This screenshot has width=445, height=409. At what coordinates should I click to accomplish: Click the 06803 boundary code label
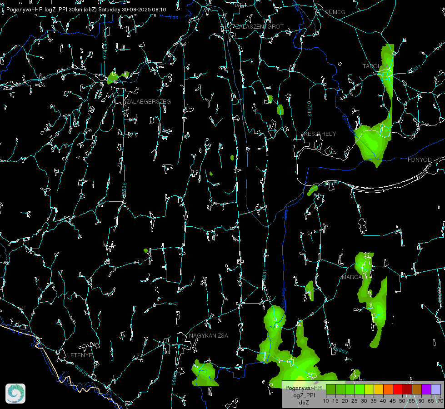(x=340, y=350)
